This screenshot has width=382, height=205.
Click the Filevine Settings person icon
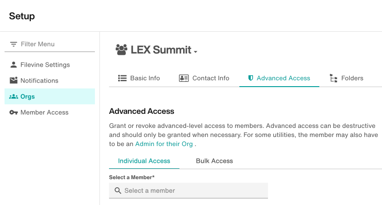(x=14, y=65)
